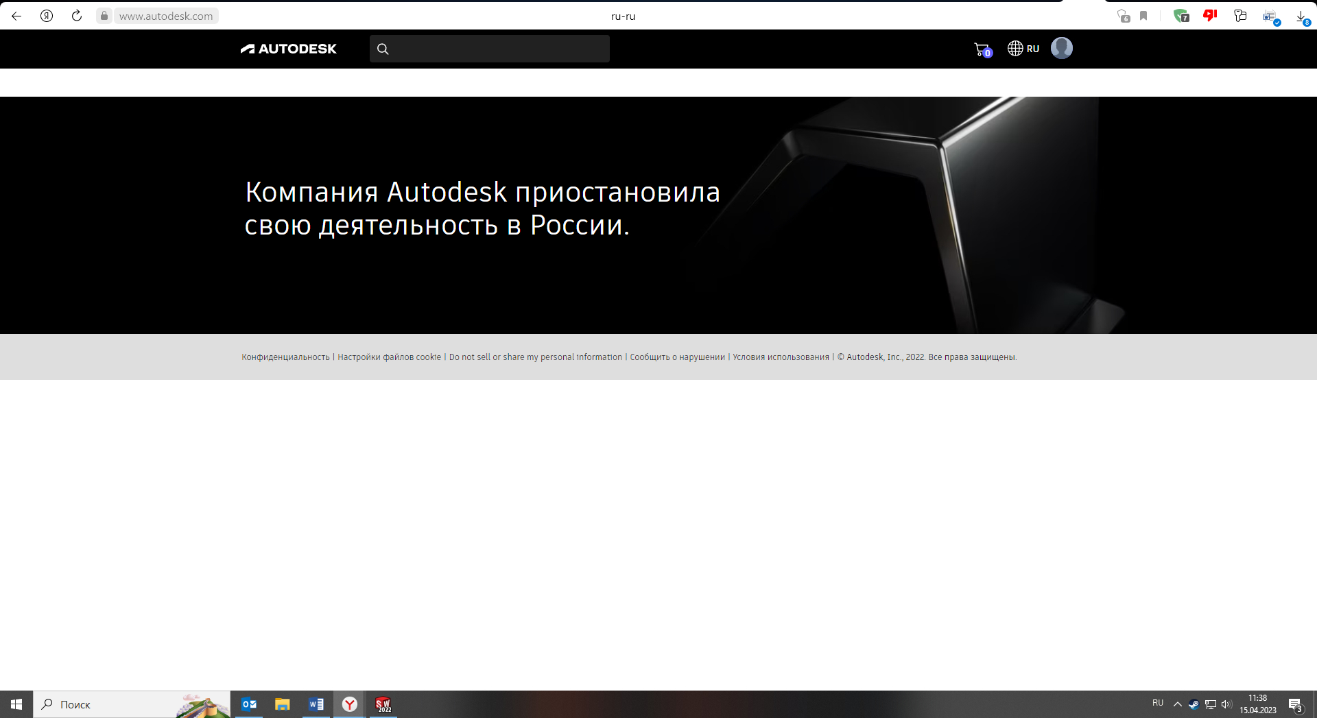Click the padlock site security icon
1317x718 pixels.
click(104, 16)
